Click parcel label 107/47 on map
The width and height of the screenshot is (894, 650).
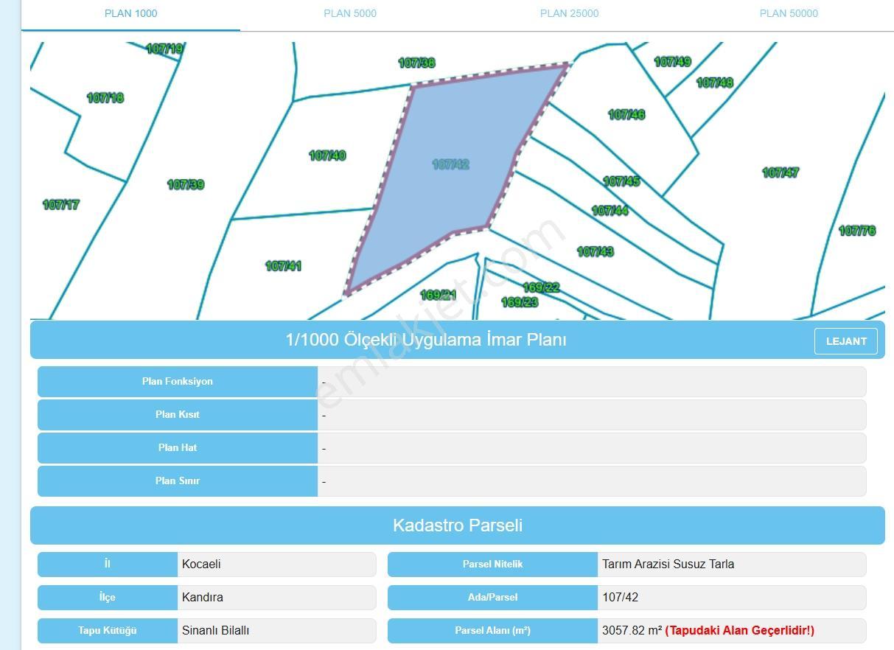pyautogui.click(x=780, y=173)
